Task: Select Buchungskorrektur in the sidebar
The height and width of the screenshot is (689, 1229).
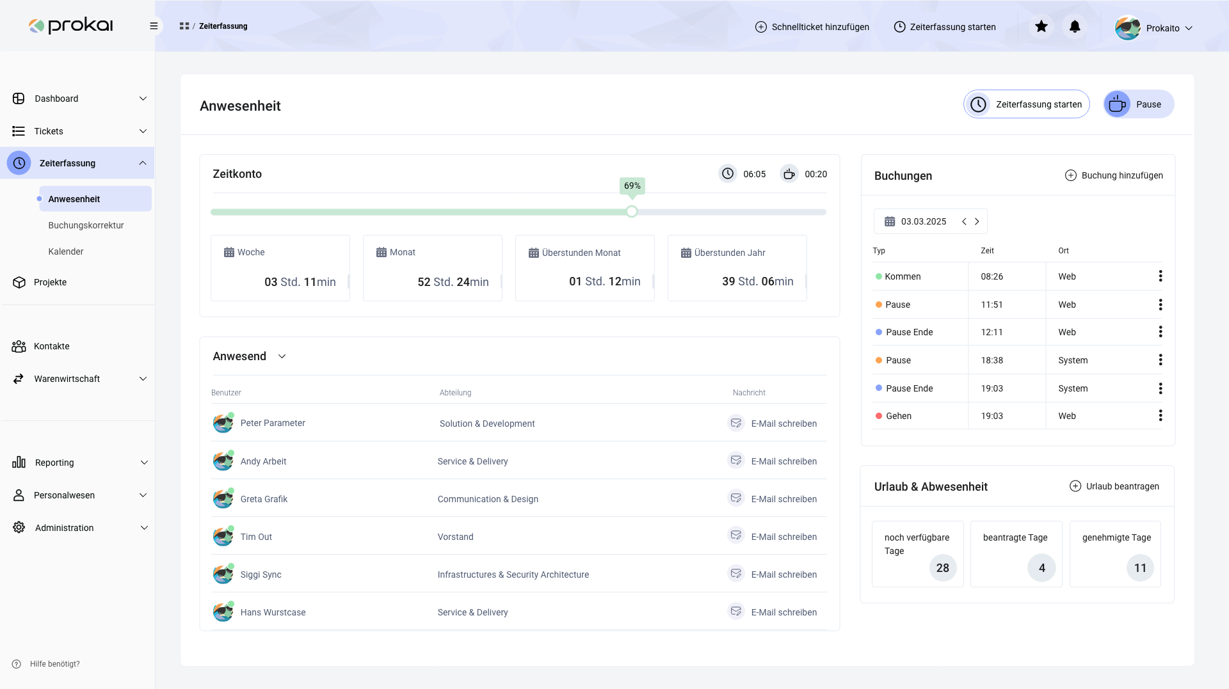Action: pyautogui.click(x=86, y=225)
